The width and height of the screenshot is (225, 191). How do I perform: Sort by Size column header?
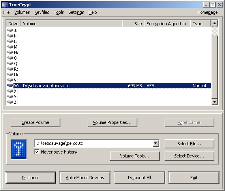pos(133,24)
